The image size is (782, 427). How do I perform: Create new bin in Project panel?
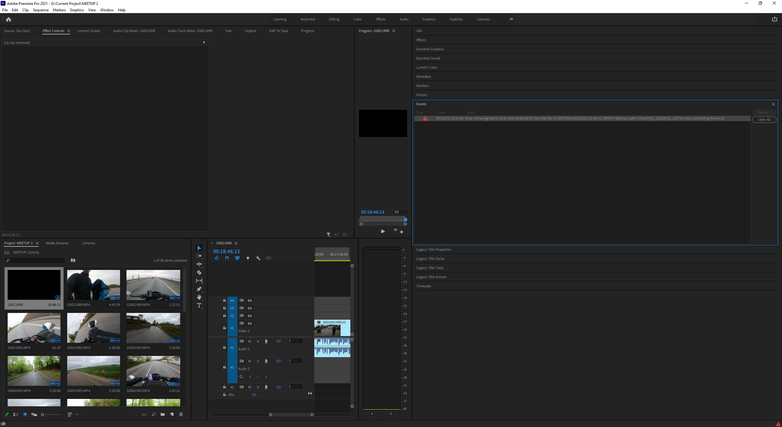tap(163, 414)
